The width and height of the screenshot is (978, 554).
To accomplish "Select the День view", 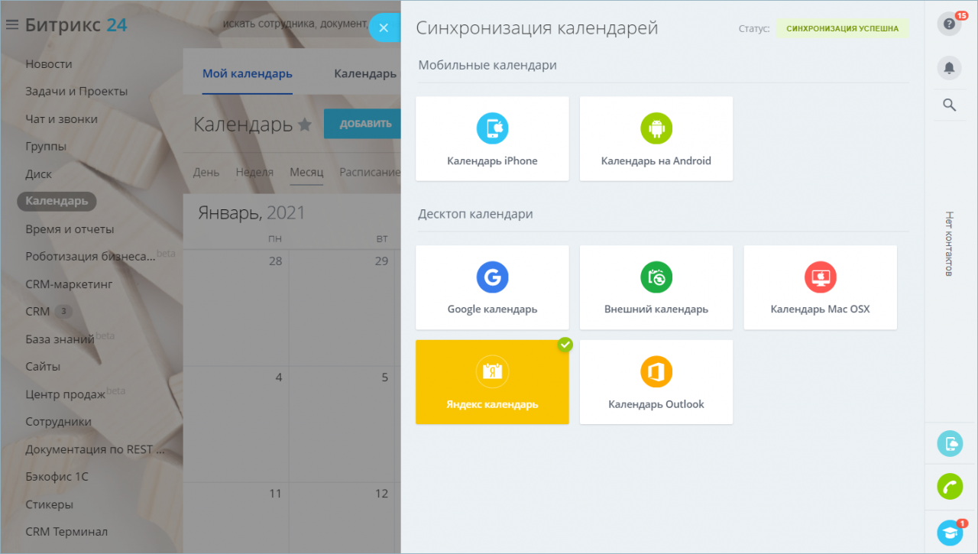I will (x=206, y=172).
